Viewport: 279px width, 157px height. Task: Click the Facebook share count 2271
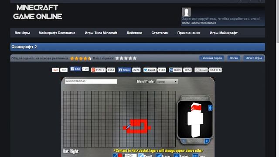click(x=136, y=70)
